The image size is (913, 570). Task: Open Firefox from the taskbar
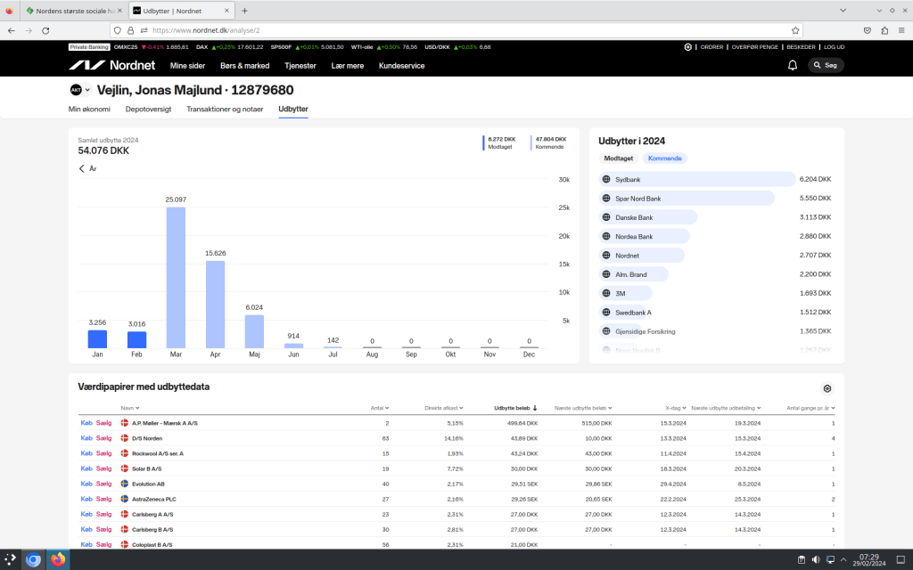(x=58, y=559)
